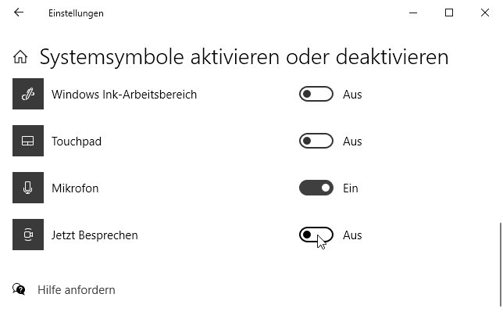Disable the Mikrofon toggle

pos(316,188)
